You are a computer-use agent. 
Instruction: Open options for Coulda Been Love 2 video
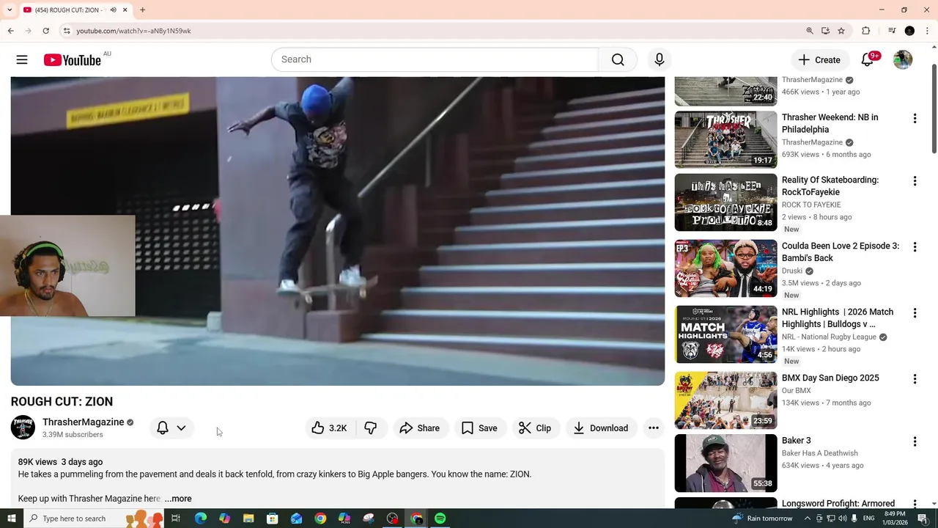915,247
